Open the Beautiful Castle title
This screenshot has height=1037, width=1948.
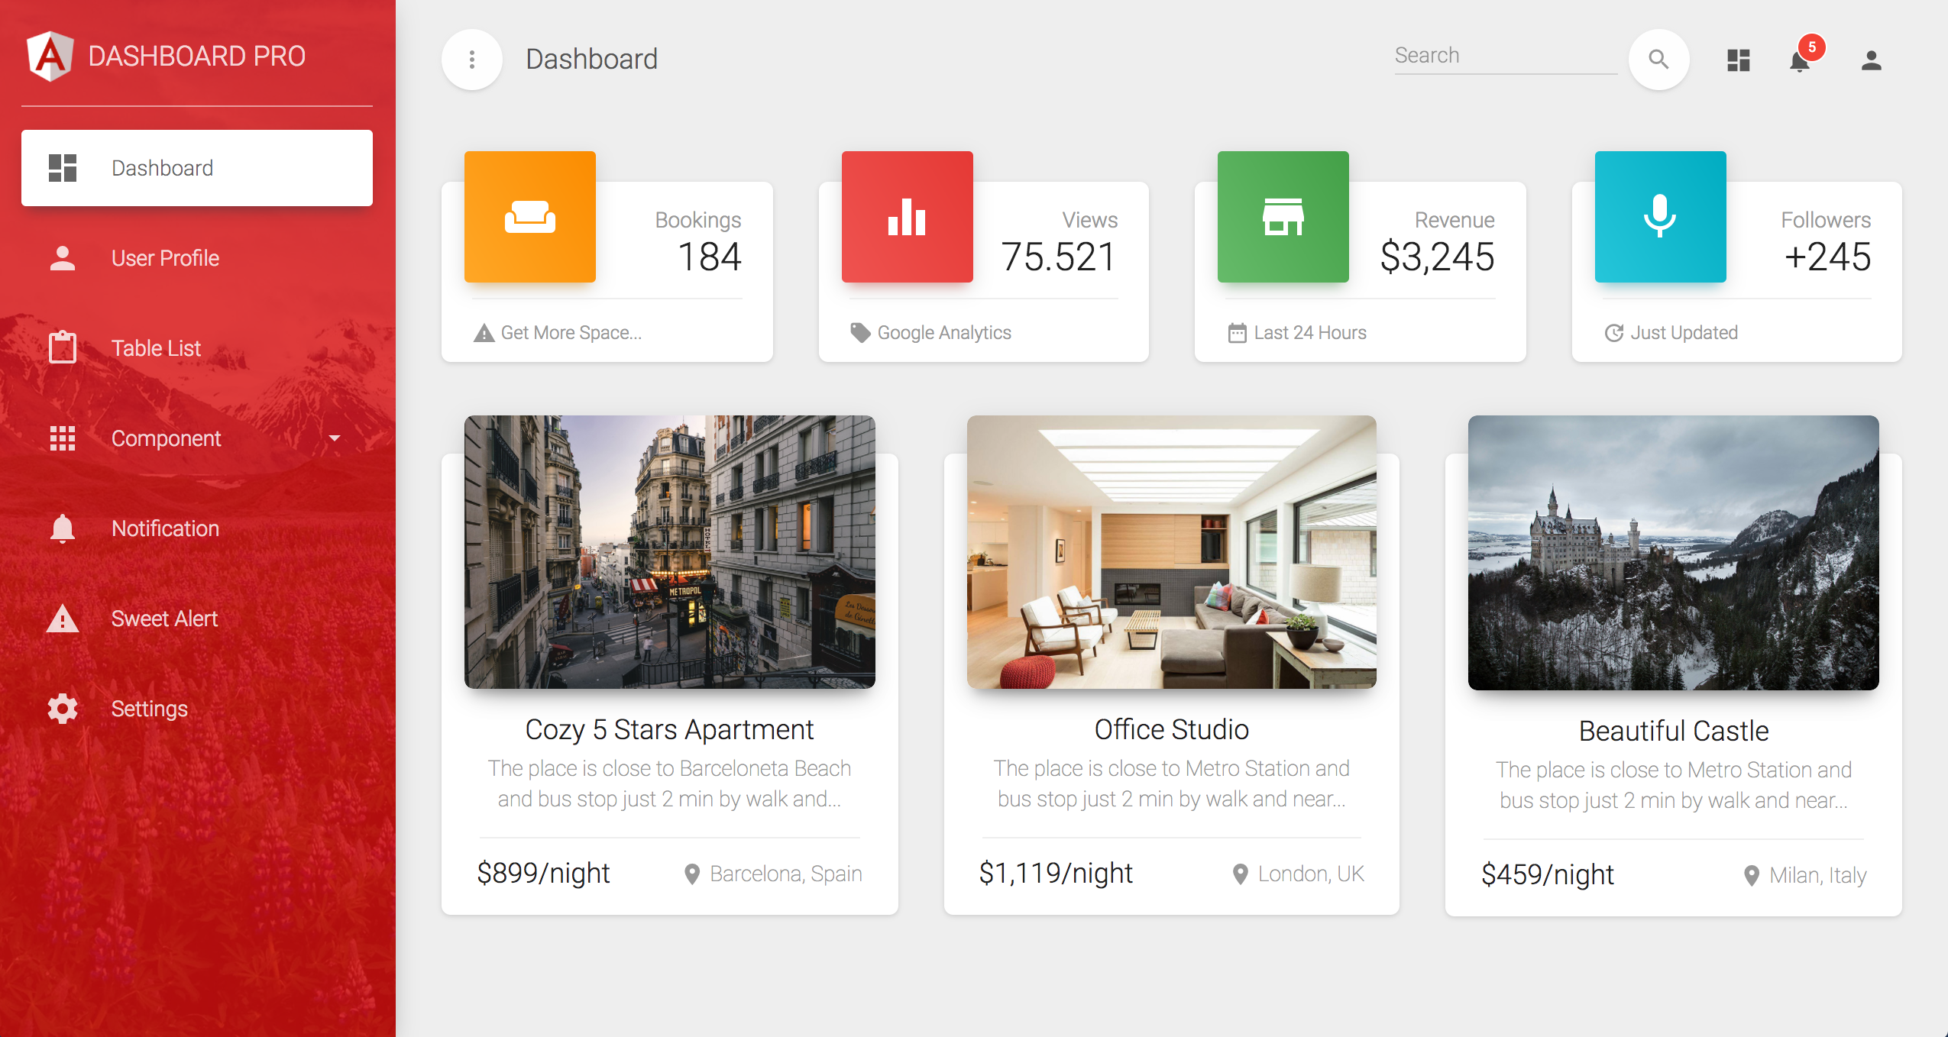(x=1674, y=731)
